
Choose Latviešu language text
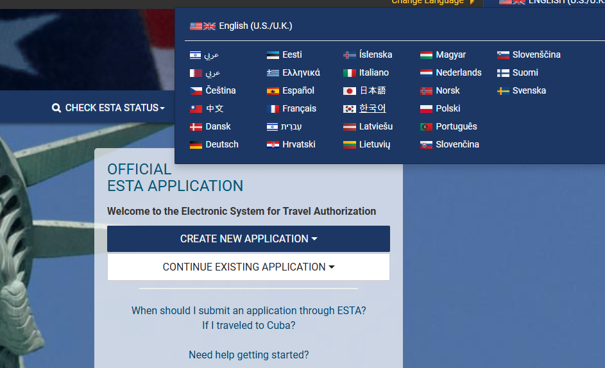pyautogui.click(x=376, y=127)
